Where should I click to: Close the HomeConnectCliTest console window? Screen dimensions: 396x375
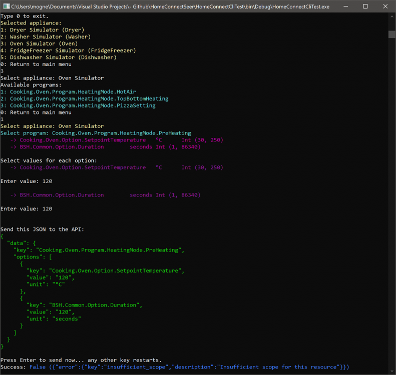click(385, 6)
